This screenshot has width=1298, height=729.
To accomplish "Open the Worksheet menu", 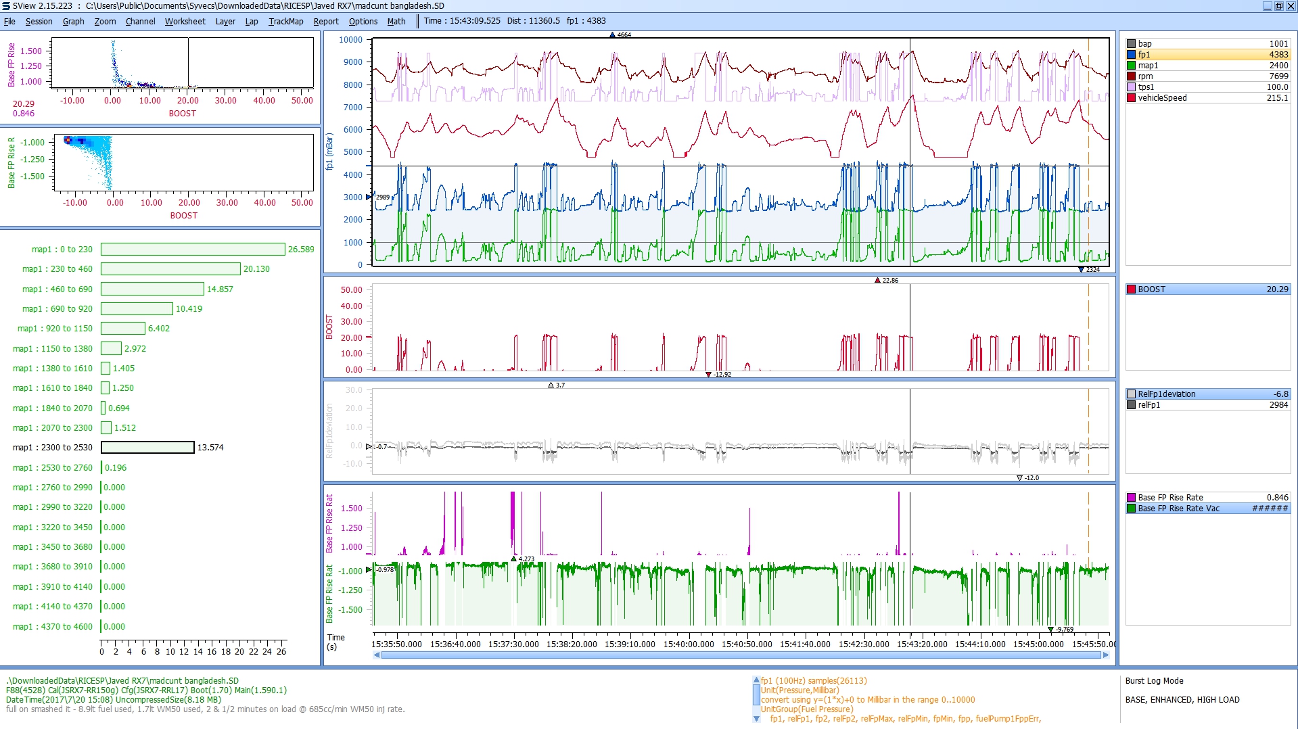I will point(185,22).
